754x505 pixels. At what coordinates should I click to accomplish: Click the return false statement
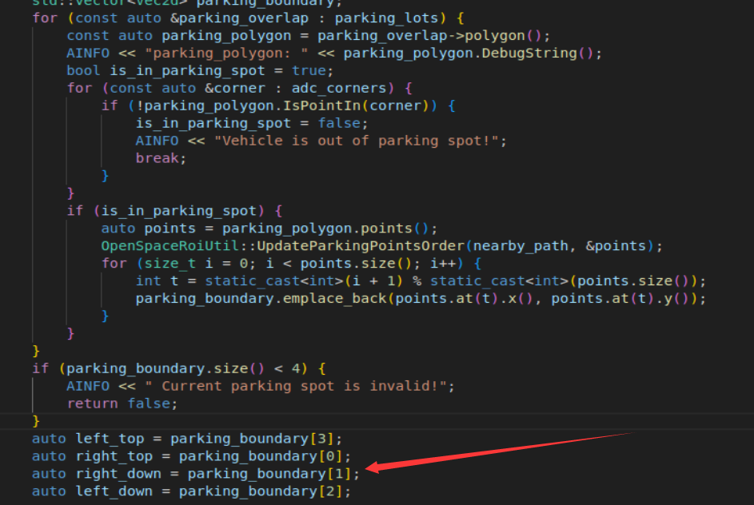point(122,404)
